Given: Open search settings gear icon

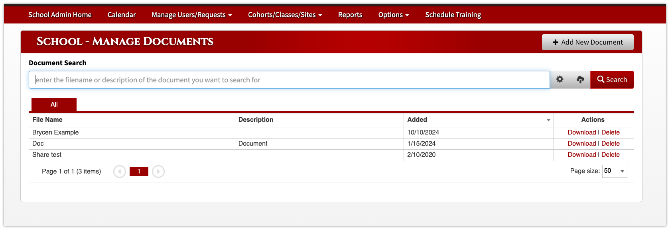Looking at the screenshot, I should (560, 80).
